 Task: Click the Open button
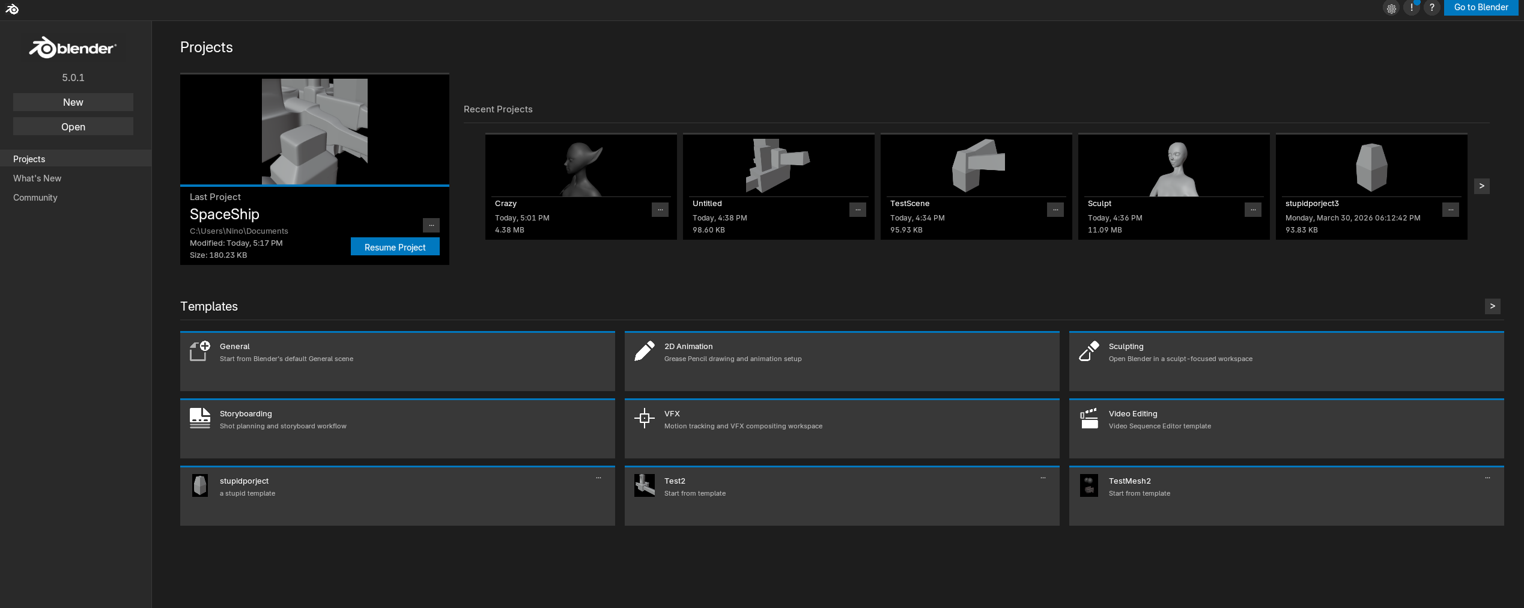[73, 127]
